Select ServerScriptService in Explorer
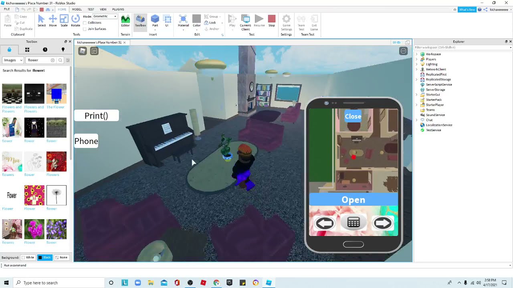The width and height of the screenshot is (513, 288). (439, 84)
